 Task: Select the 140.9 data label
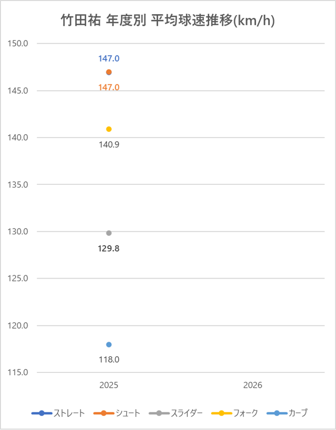[109, 145]
